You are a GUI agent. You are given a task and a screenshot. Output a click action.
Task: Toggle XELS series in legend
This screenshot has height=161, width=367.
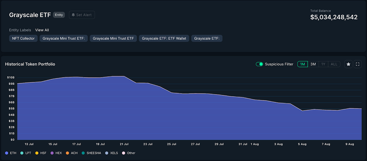(x=111, y=153)
